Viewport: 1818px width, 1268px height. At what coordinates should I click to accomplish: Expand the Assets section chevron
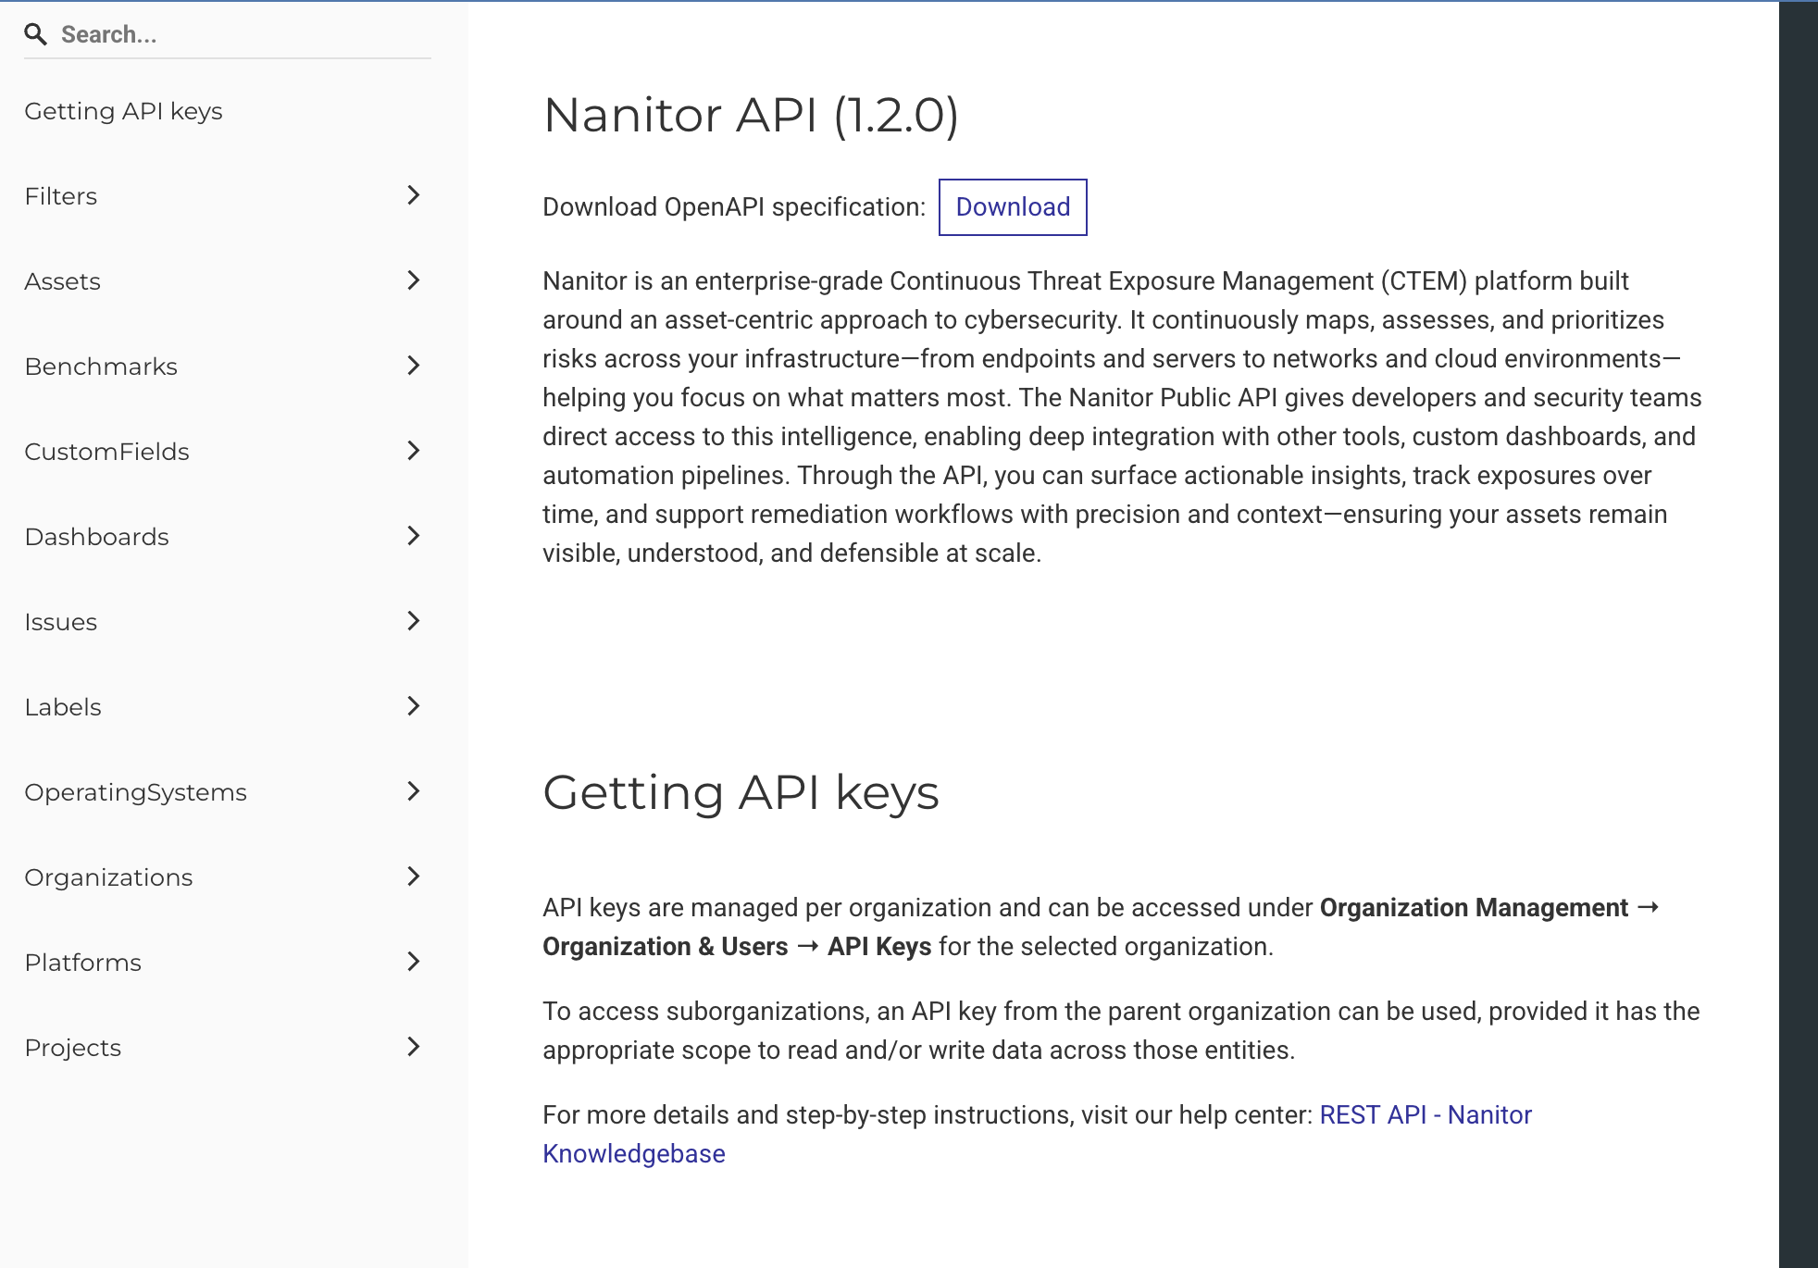(x=414, y=280)
